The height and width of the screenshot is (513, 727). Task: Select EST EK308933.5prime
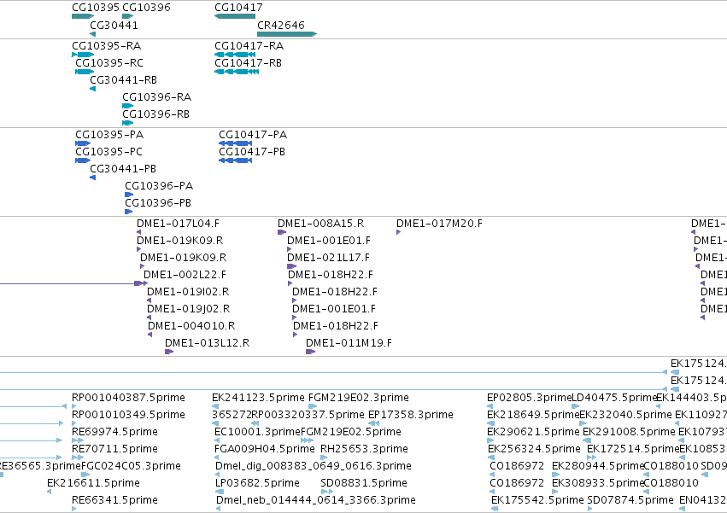598,483
